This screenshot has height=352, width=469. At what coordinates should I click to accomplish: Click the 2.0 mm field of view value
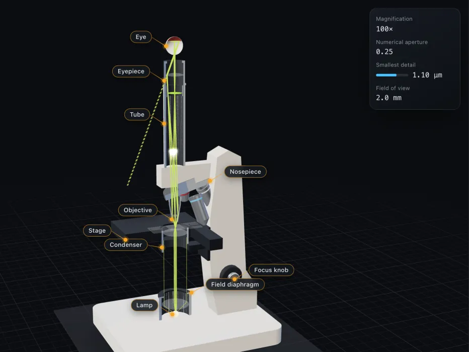tap(388, 98)
